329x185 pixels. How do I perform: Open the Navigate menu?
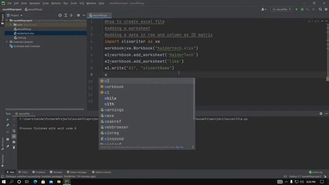[x=34, y=4]
